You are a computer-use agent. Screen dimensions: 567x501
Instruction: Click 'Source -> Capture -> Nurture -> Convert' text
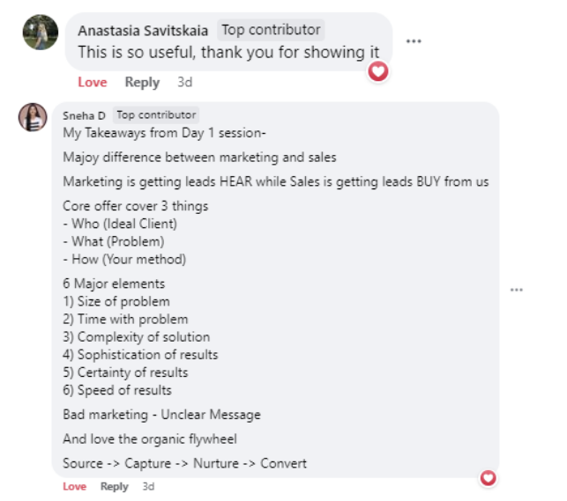tap(184, 463)
